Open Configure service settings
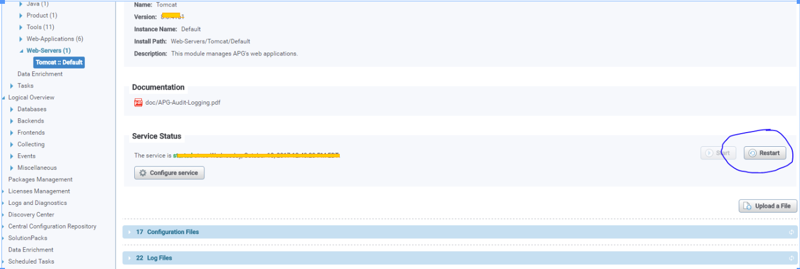The image size is (800, 269). (169, 173)
